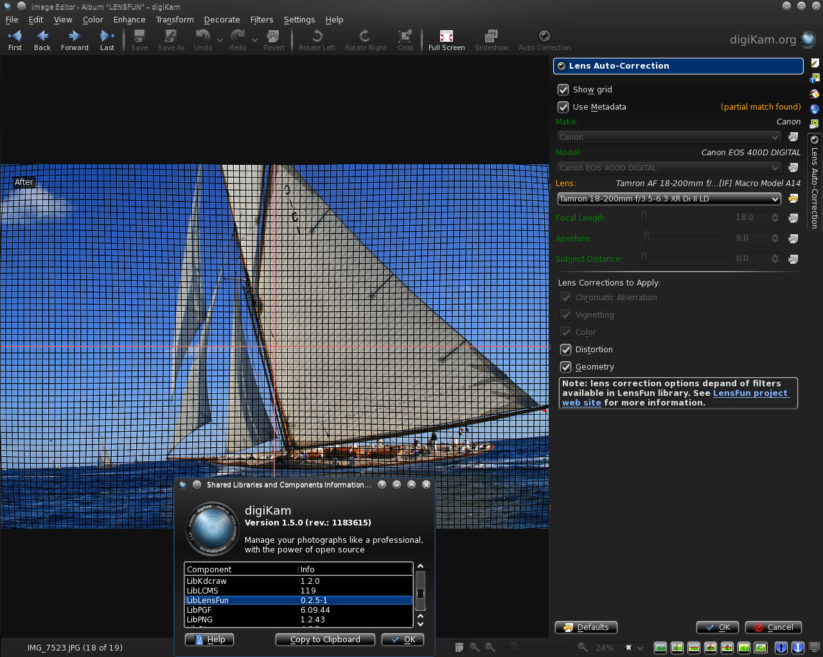Click the reset icon beside the Lens dropdown
The width and height of the screenshot is (823, 657).
point(792,199)
